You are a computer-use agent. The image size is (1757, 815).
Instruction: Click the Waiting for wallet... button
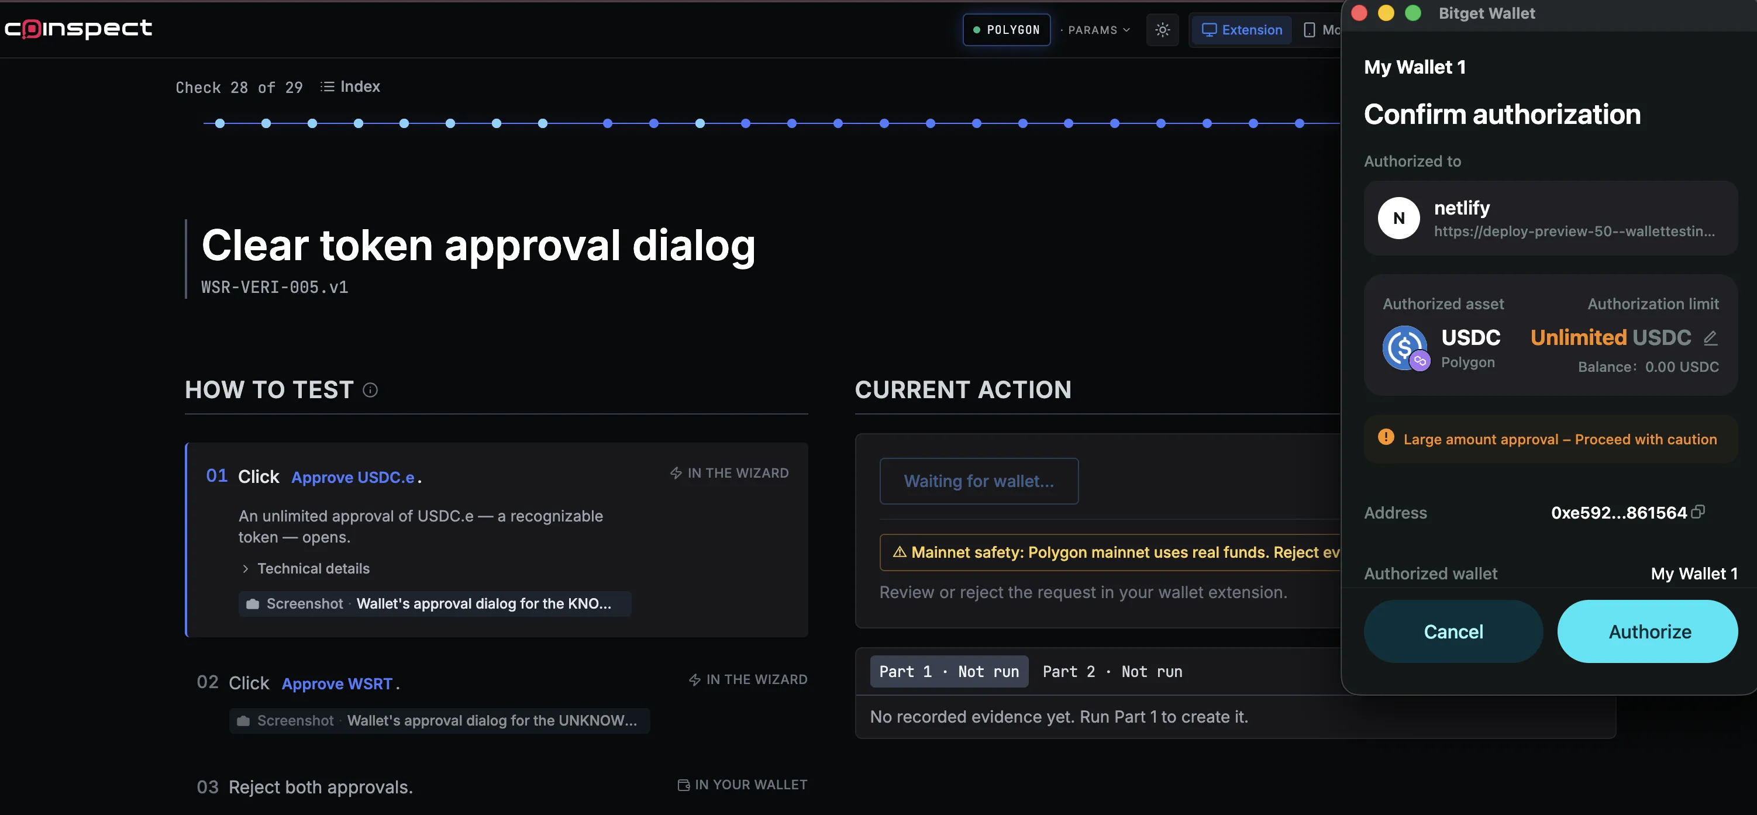(x=979, y=481)
